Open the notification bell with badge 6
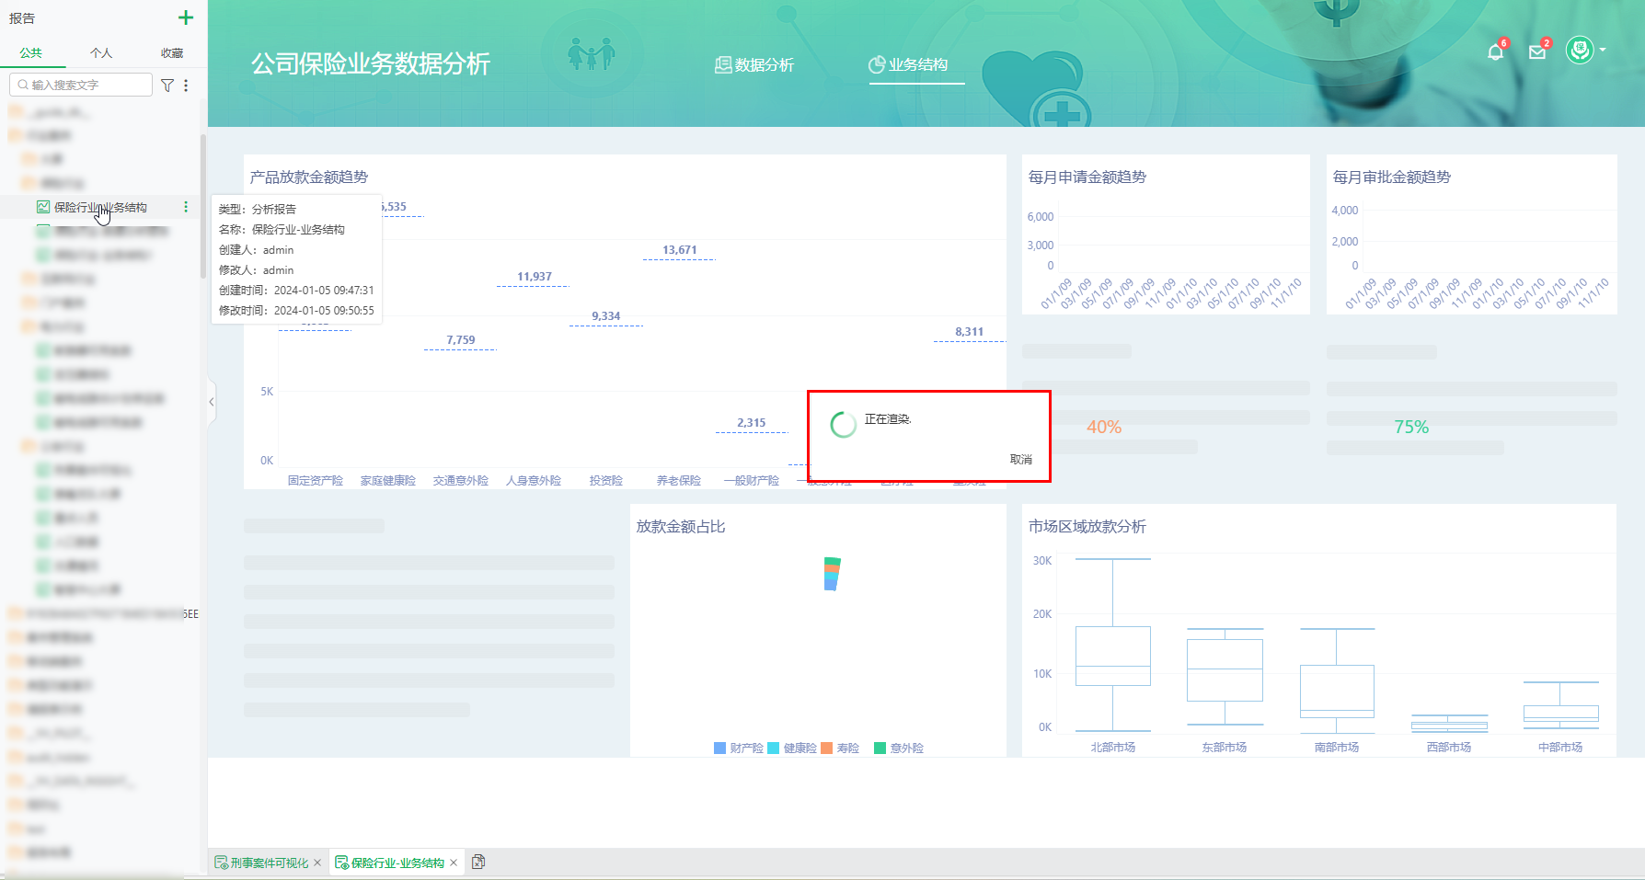 tap(1496, 51)
